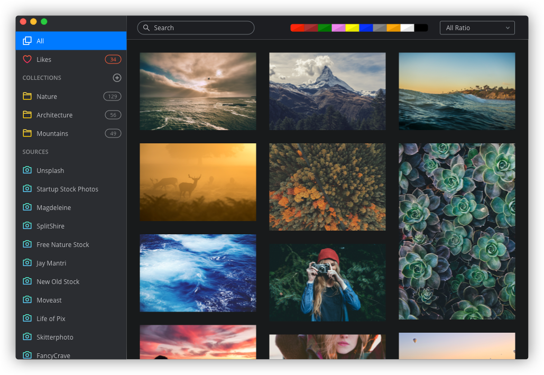The height and width of the screenshot is (375, 544).
Task: Filter photos by the red color swatch
Action: coord(298,28)
